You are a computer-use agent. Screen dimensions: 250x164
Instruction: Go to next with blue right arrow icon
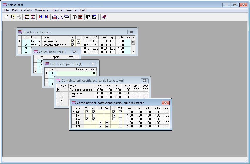[47, 17]
